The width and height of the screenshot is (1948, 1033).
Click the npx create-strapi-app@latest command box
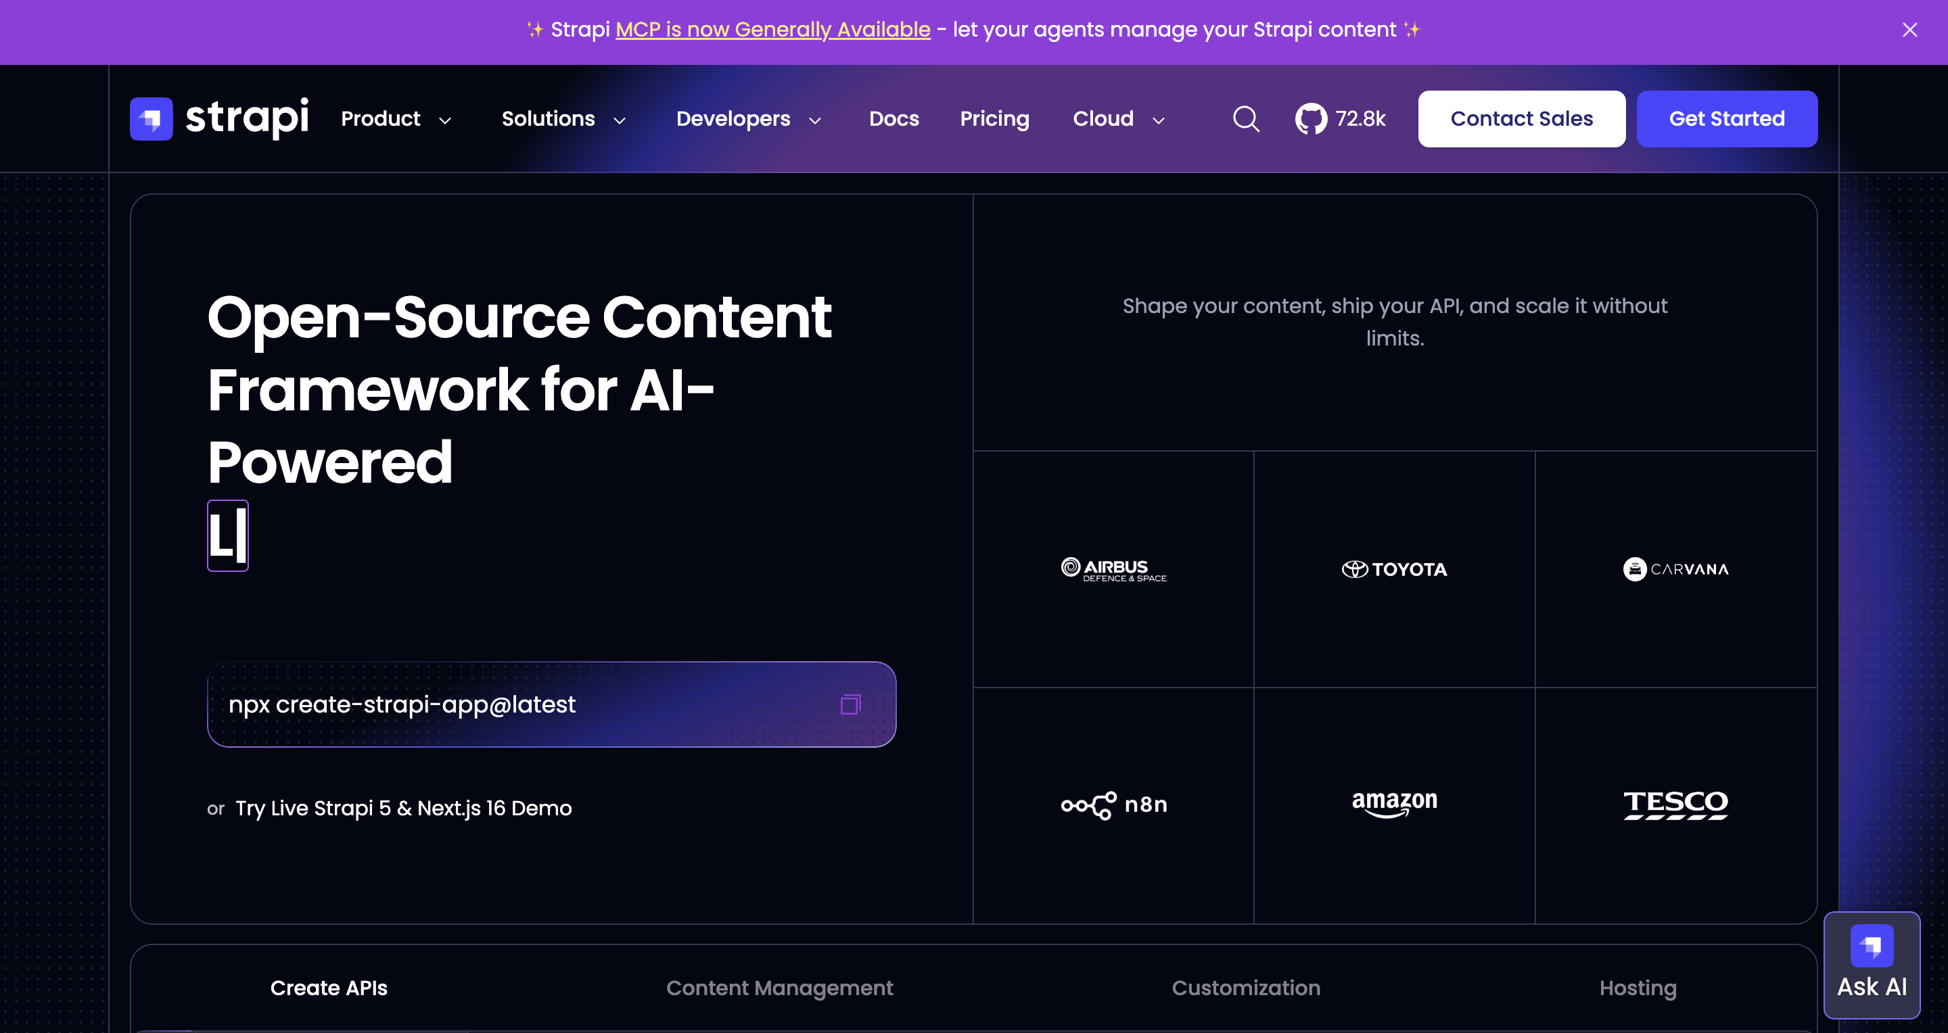click(x=551, y=704)
